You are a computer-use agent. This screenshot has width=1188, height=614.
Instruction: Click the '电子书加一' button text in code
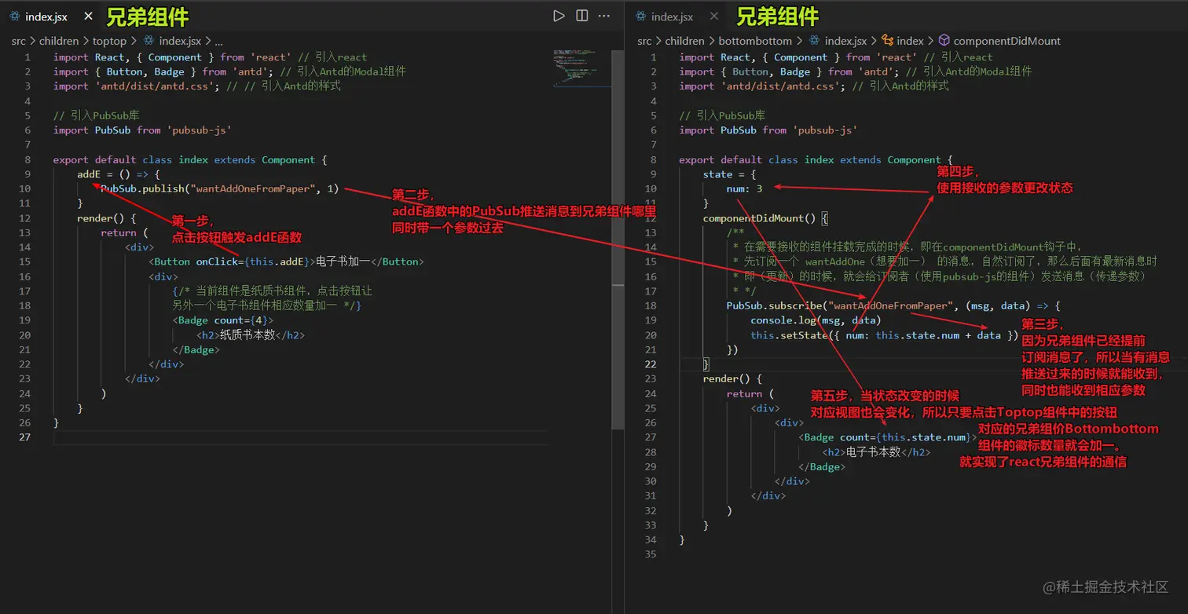pos(343,261)
